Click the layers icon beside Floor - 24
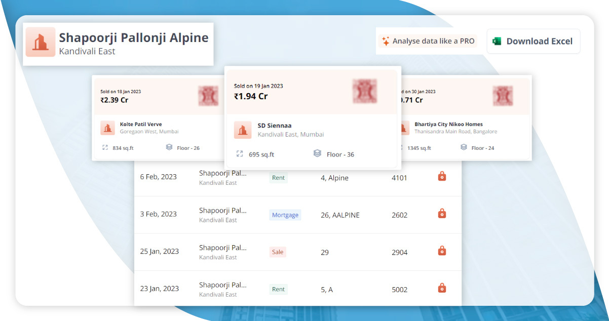The image size is (609, 321). coord(464,147)
